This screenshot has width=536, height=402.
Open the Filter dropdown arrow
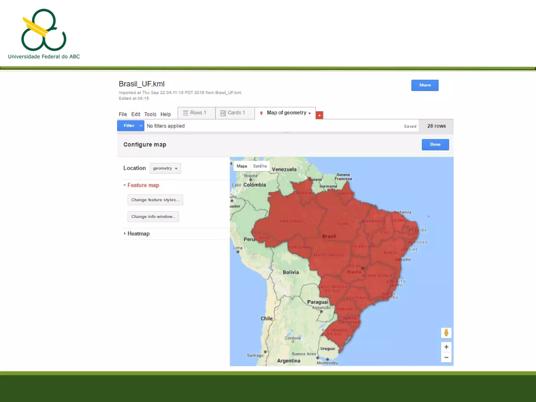point(141,126)
